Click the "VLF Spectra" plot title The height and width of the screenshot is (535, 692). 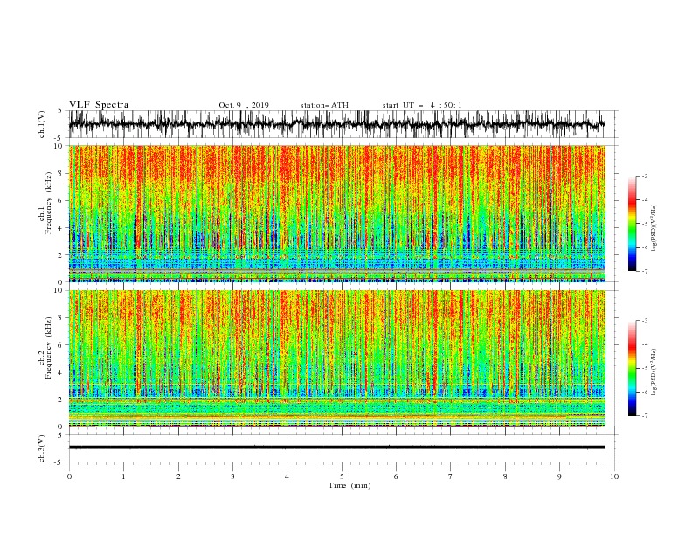point(99,105)
